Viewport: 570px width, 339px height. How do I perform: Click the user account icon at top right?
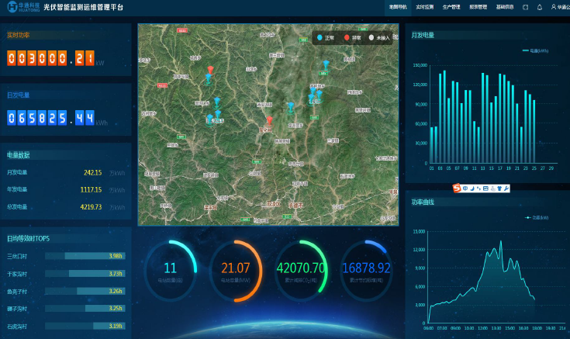point(554,6)
